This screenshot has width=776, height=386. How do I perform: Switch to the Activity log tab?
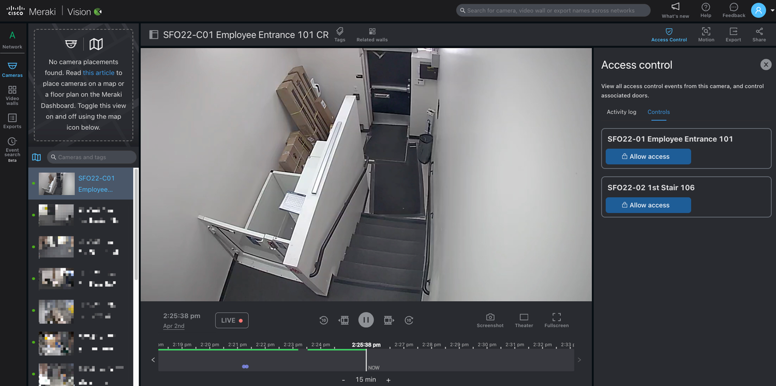click(621, 112)
